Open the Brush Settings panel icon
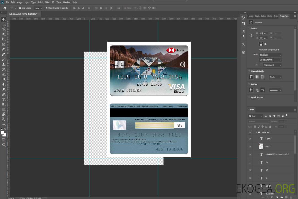The width and height of the screenshot is (298, 199). [x=244, y=18]
